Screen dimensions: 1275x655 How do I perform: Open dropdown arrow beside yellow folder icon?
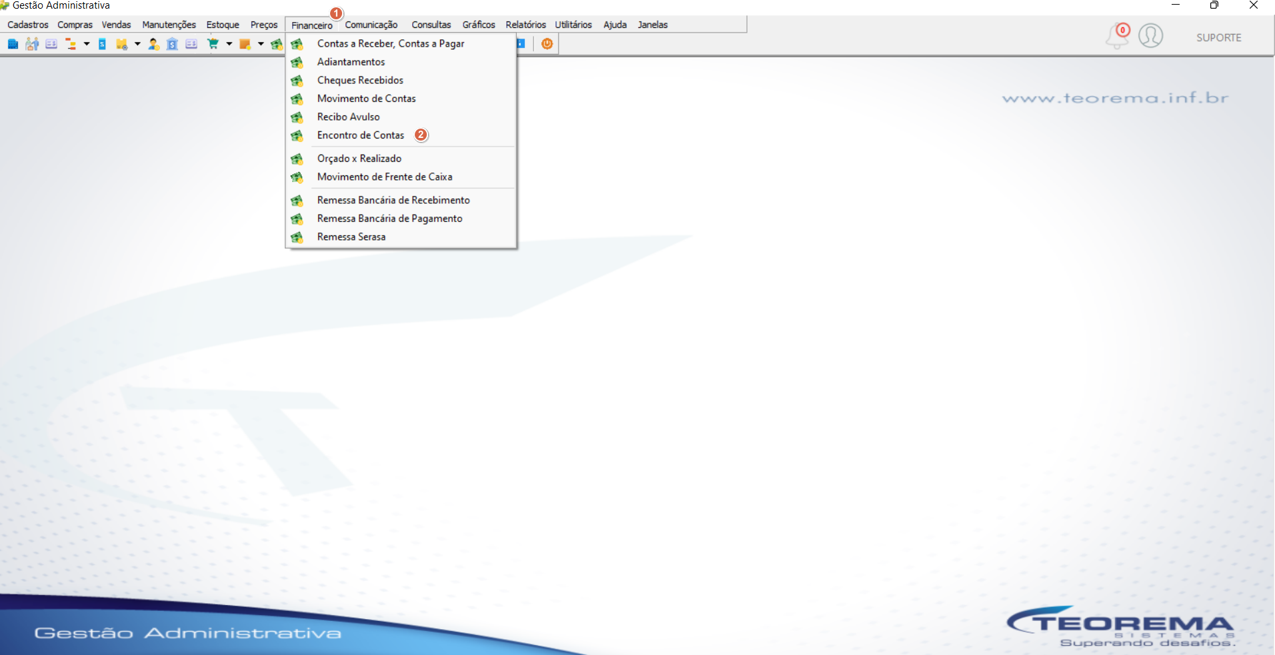pyautogui.click(x=137, y=44)
